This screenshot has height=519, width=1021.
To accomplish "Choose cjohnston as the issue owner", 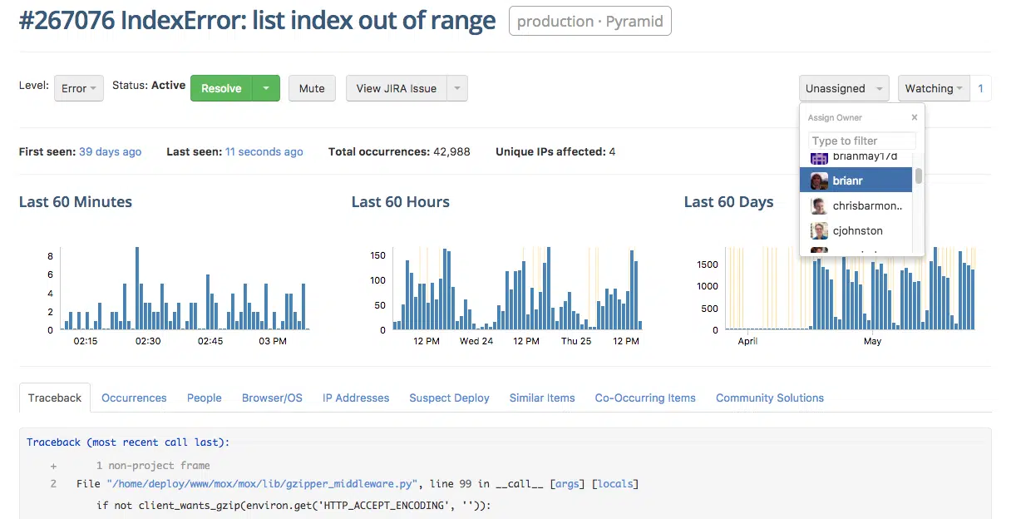I will [857, 230].
